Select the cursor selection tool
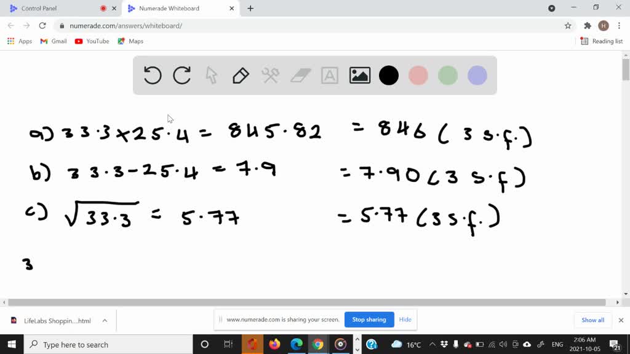 tap(211, 75)
